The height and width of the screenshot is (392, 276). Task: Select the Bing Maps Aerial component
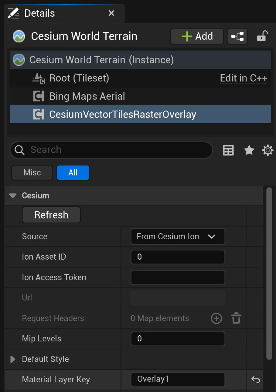click(140, 96)
